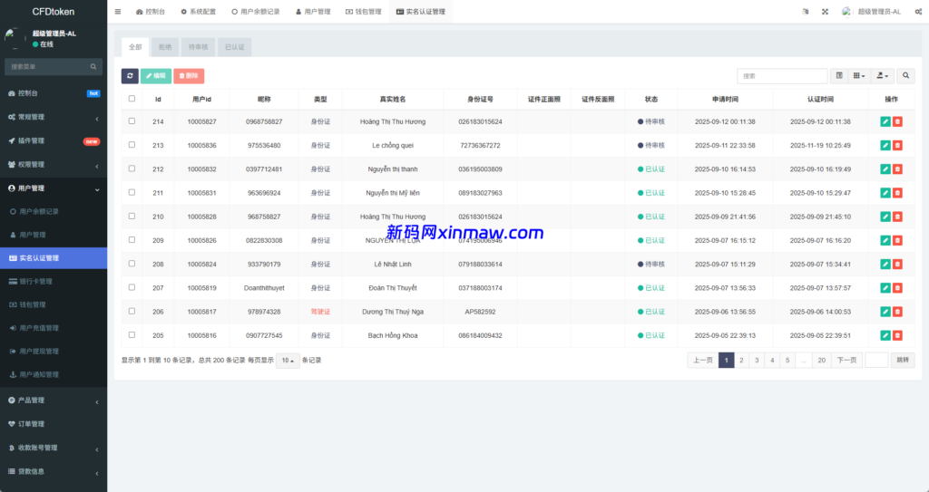Open the columns dropdown grid button
Screen dimensions: 929x492
point(859,76)
